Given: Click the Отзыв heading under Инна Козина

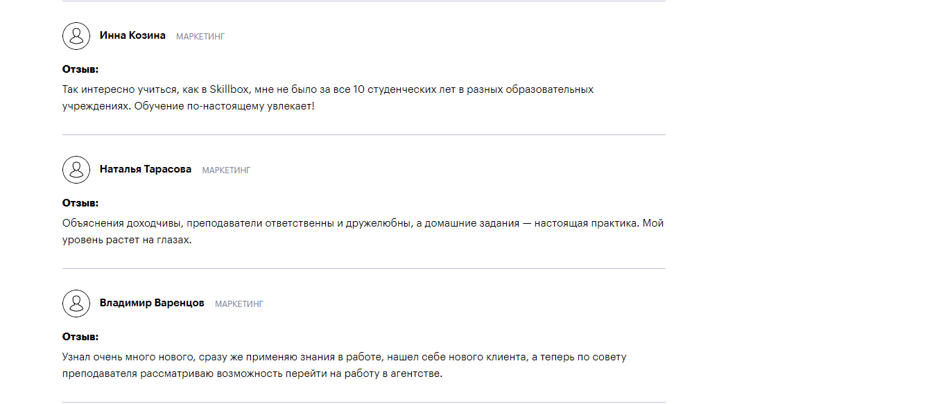Looking at the screenshot, I should click(x=80, y=69).
